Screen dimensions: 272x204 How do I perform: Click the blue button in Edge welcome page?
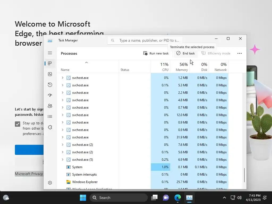pos(29,150)
